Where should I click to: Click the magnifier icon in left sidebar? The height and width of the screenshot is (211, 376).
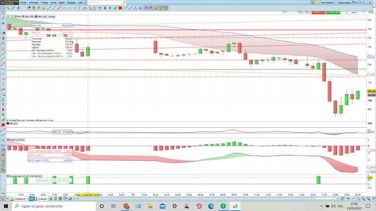[x=3, y=13]
